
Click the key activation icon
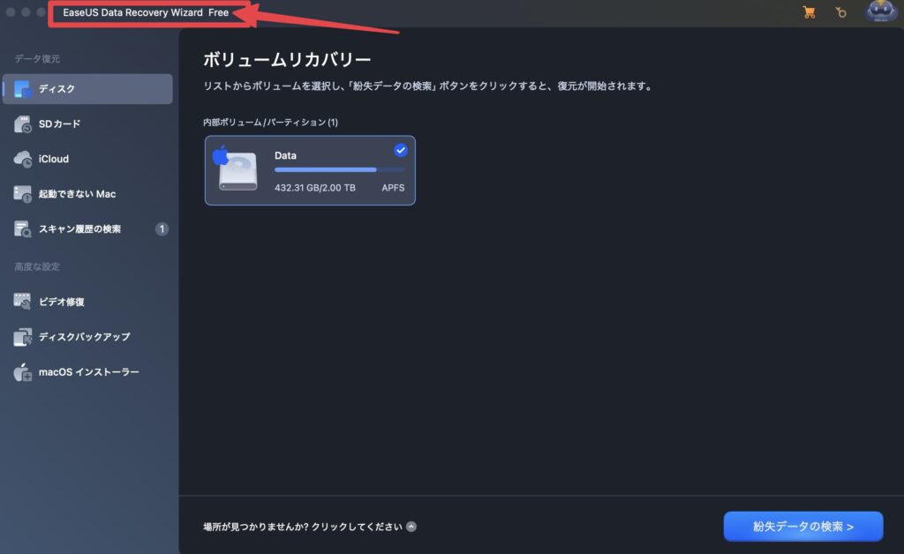(842, 12)
